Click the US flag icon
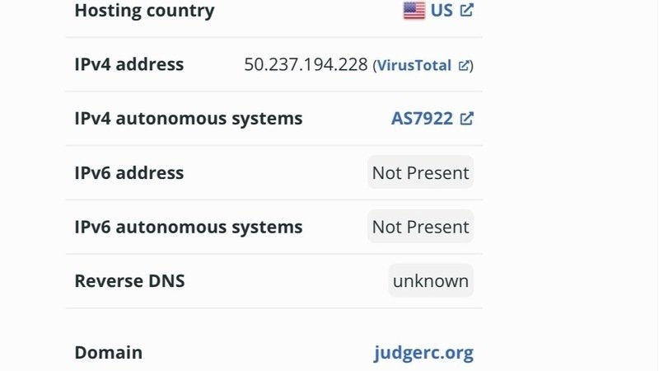This screenshot has width=659, height=371. 414,11
